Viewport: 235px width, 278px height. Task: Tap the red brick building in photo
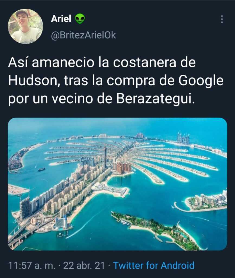(124, 168)
